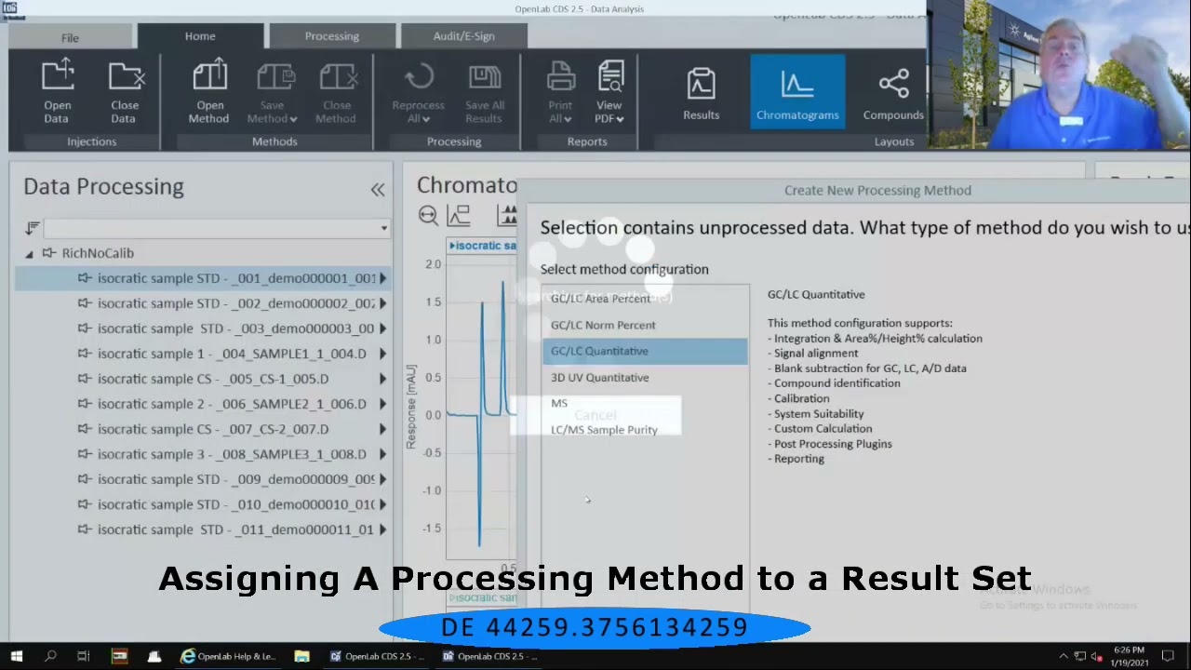Click the sort icon above injection tree
The width and height of the screenshot is (1191, 670).
33,228
